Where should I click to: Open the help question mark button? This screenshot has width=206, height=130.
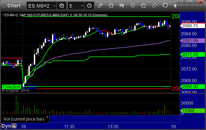pyautogui.click(x=179, y=2)
